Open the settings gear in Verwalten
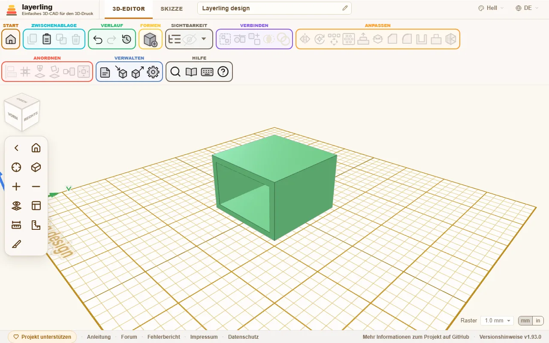This screenshot has height=343, width=549. pos(153,72)
